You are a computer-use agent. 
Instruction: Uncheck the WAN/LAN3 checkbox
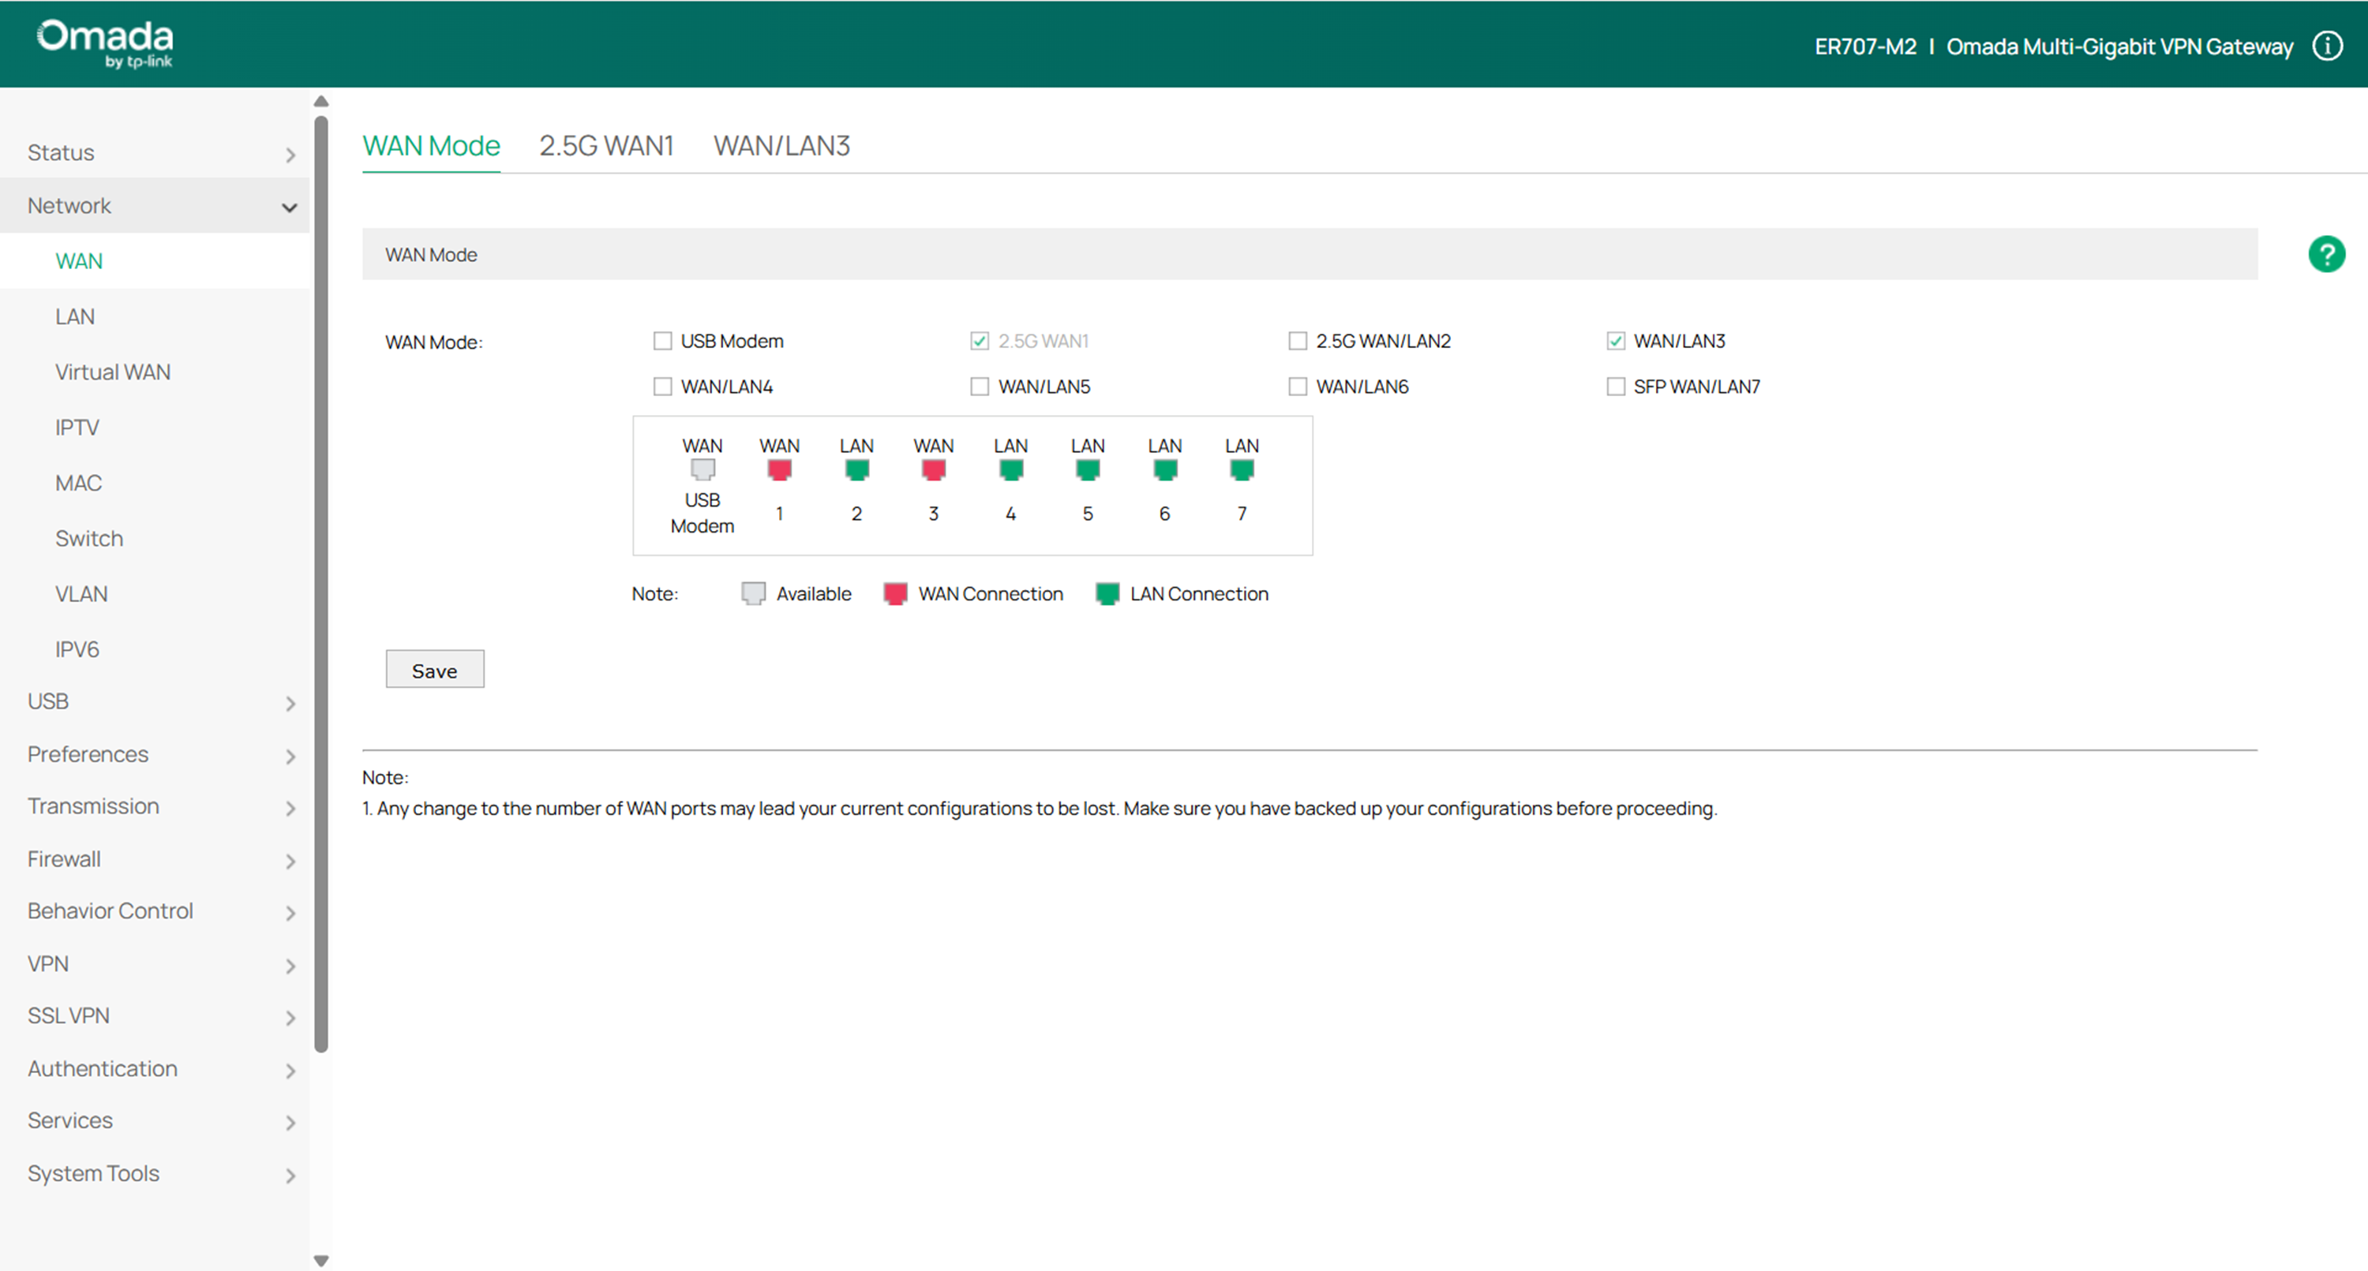tap(1615, 341)
